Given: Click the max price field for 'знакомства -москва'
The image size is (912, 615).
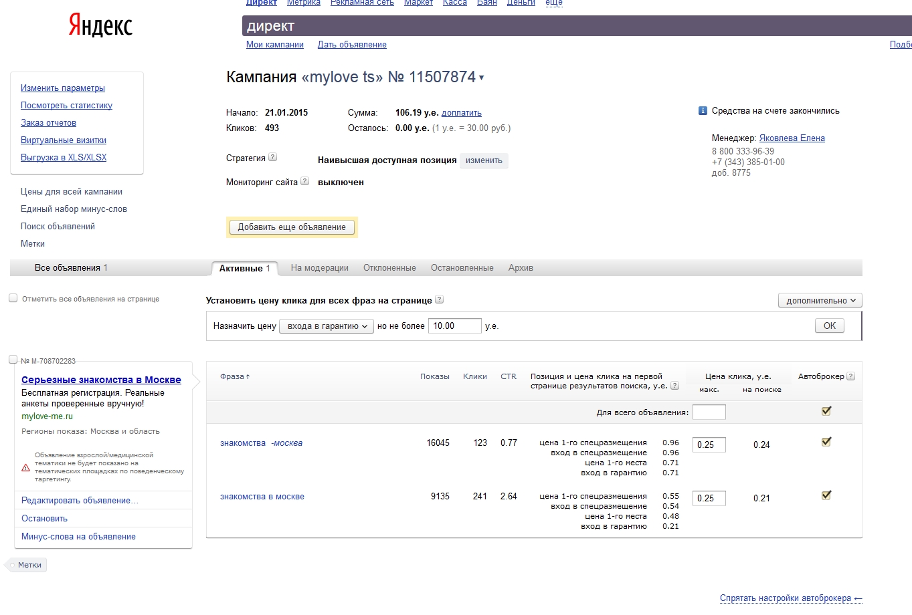Looking at the screenshot, I should coord(709,445).
